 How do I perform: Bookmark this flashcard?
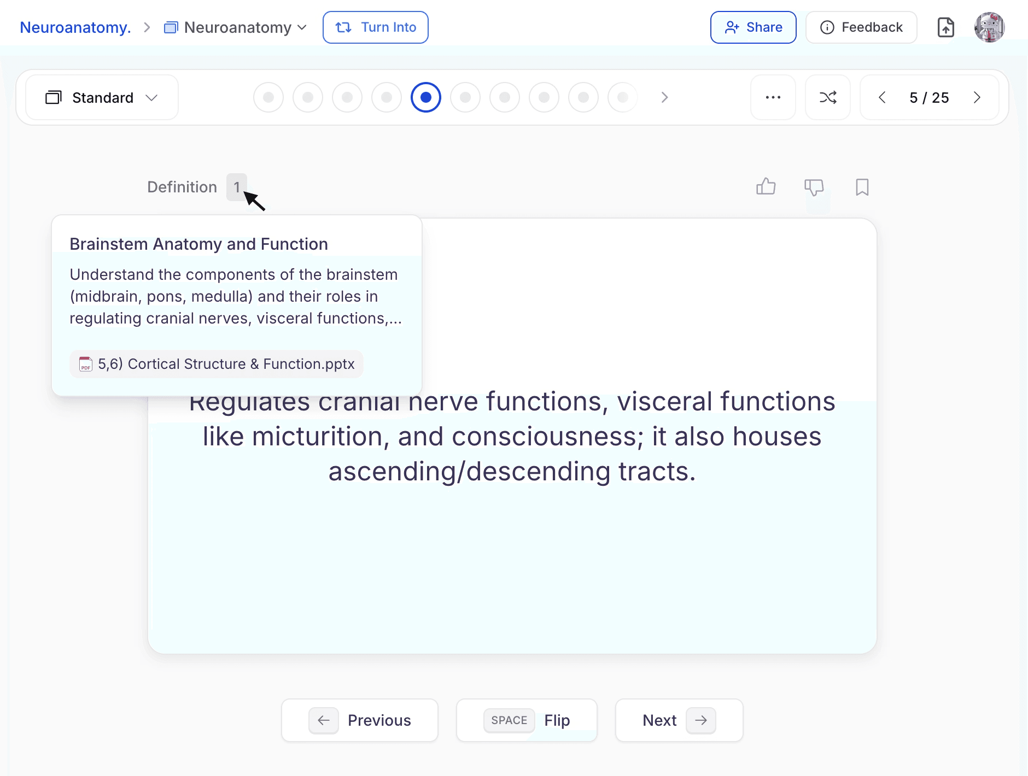(862, 187)
